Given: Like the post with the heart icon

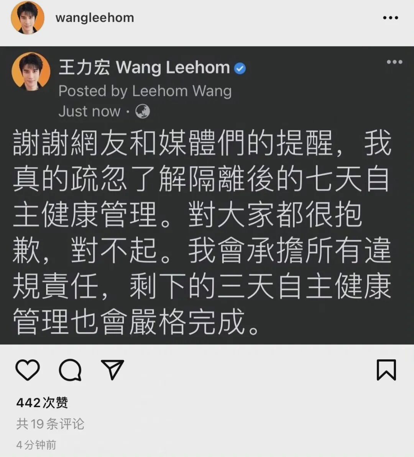Looking at the screenshot, I should click(x=28, y=370).
